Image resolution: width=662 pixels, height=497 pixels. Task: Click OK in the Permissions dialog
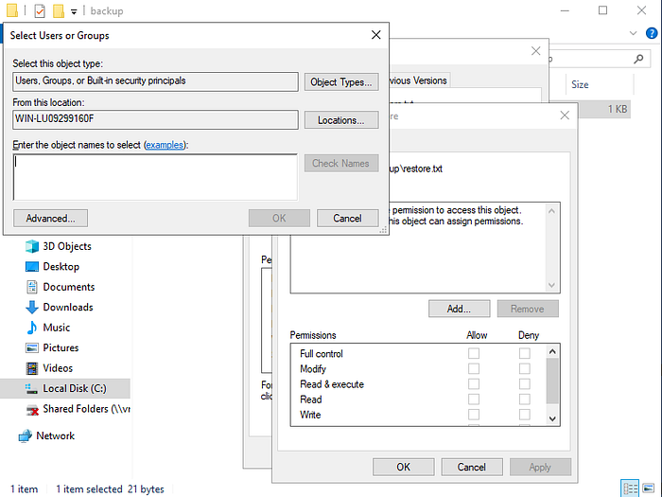404,467
